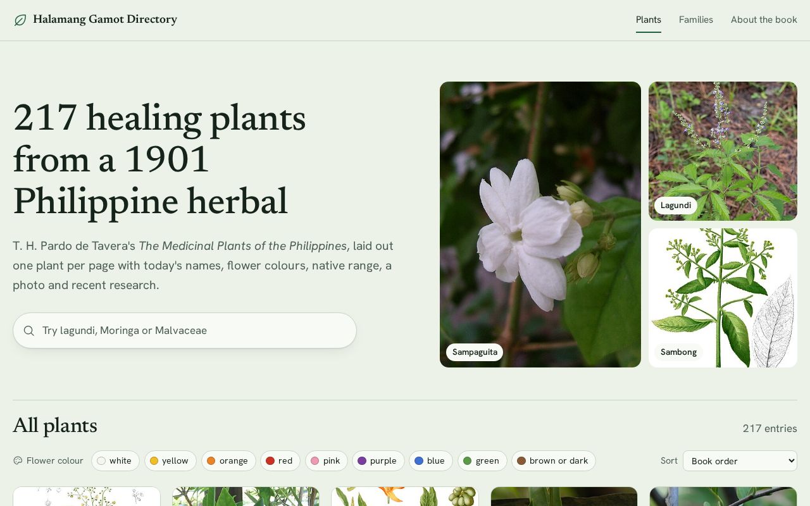Filter plants by blue flowers
Viewport: 810px width, 506px height.
click(431, 461)
